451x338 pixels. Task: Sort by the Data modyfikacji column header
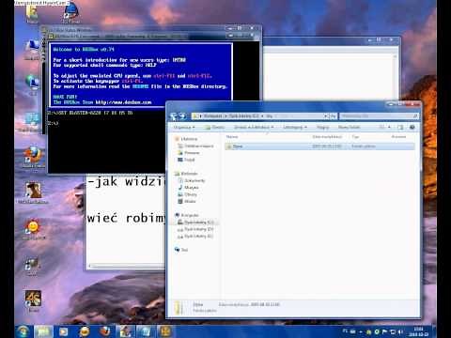click(x=327, y=137)
